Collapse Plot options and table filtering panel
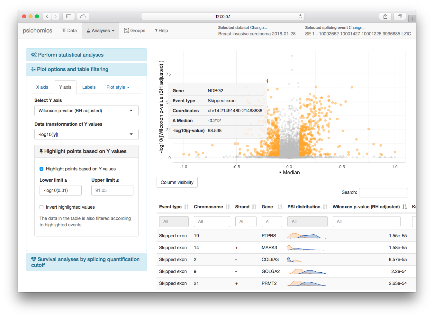The image size is (434, 318). pos(86,69)
